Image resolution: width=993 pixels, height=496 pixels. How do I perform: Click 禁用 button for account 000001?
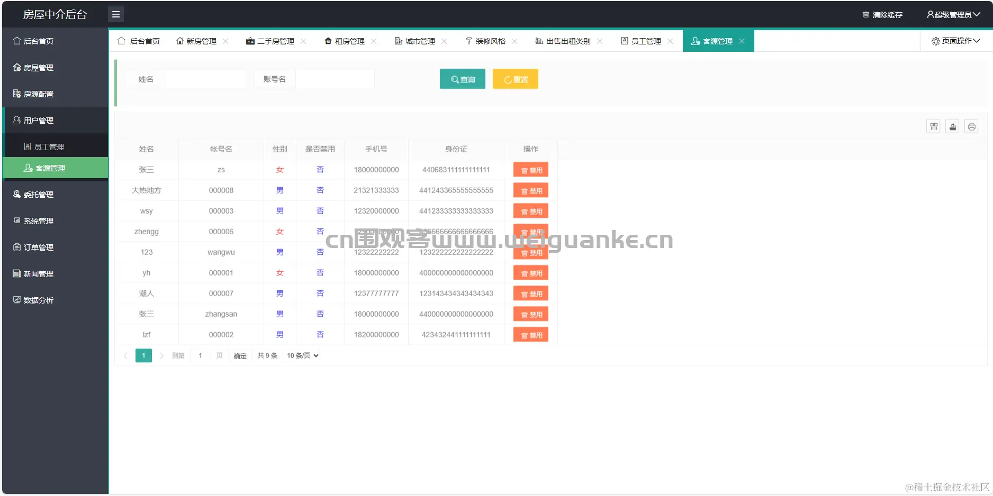531,273
